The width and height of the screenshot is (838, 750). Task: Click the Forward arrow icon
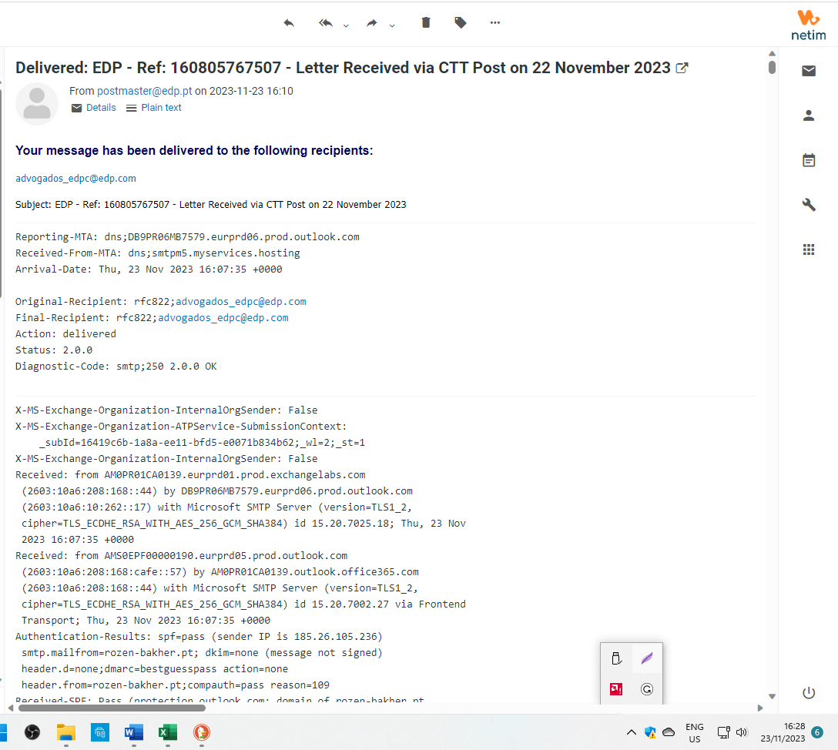(x=371, y=23)
